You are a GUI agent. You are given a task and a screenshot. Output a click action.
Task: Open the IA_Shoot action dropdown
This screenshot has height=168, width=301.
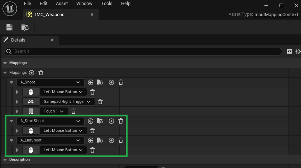(x=50, y=82)
